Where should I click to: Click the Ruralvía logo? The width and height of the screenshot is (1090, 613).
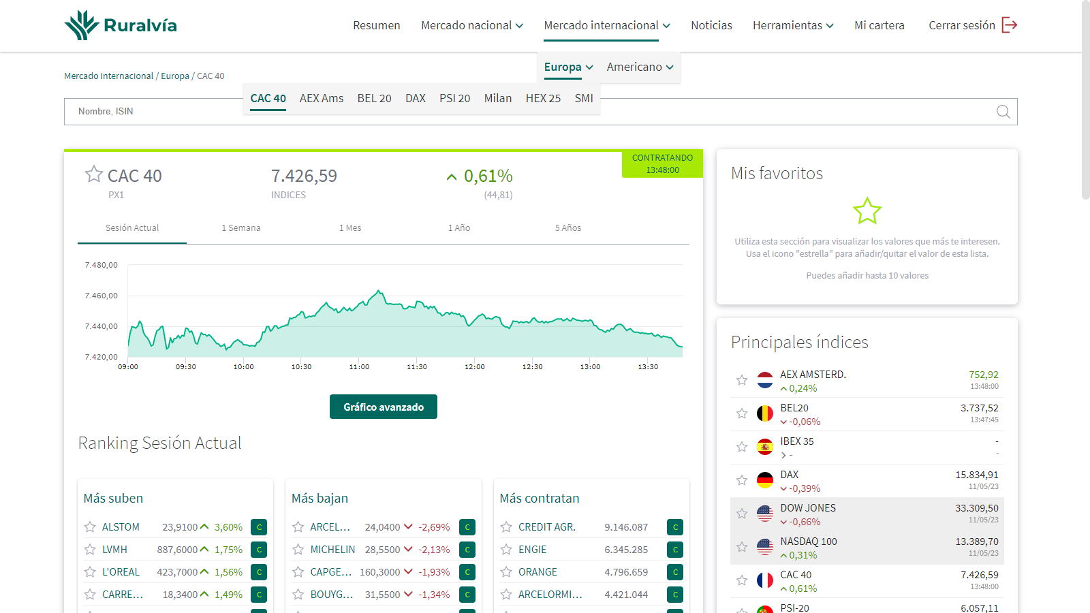[121, 25]
